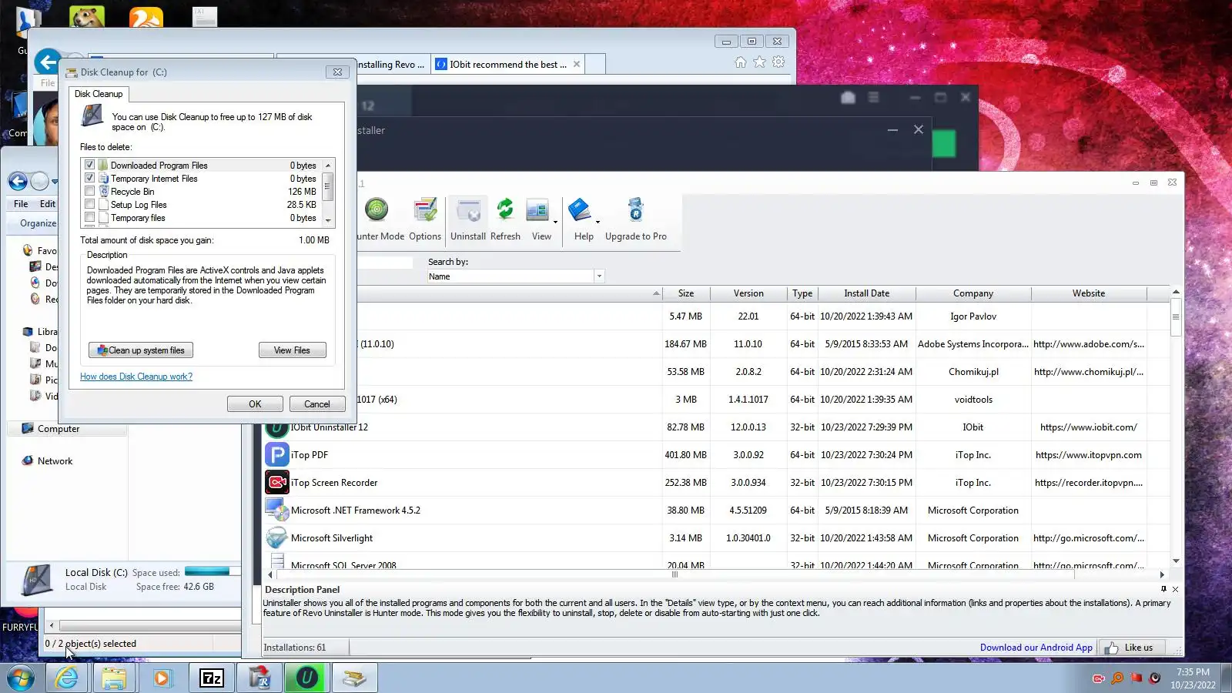The width and height of the screenshot is (1232, 693).
Task: Click the Uninstall toolbar icon in Revo
Action: click(468, 219)
